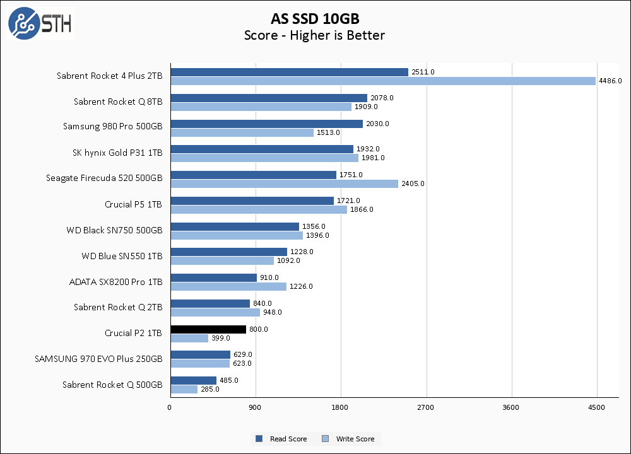Click the value 1909.0
Screen dimensions: 631x454
pos(366,107)
